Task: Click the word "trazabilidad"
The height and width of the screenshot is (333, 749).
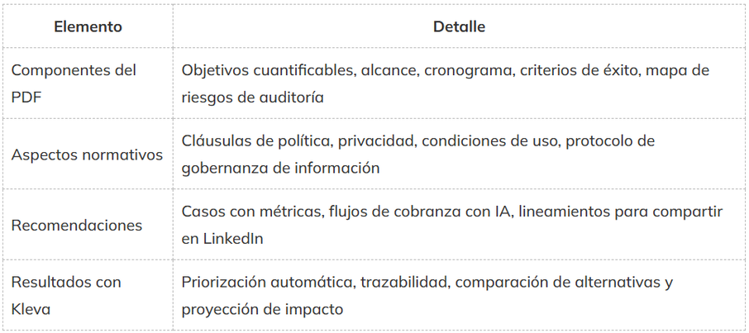Action: pyautogui.click(x=403, y=283)
